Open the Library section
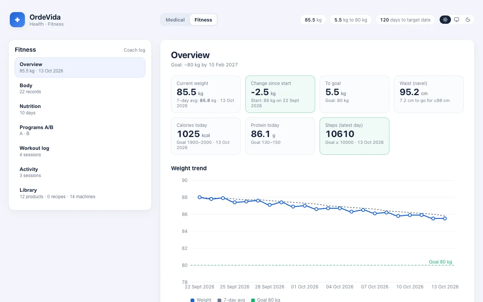Viewport: 483px width, 302px height. tap(80, 193)
